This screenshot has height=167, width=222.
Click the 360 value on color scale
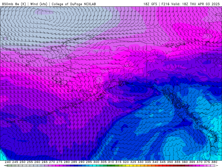coord(185,162)
